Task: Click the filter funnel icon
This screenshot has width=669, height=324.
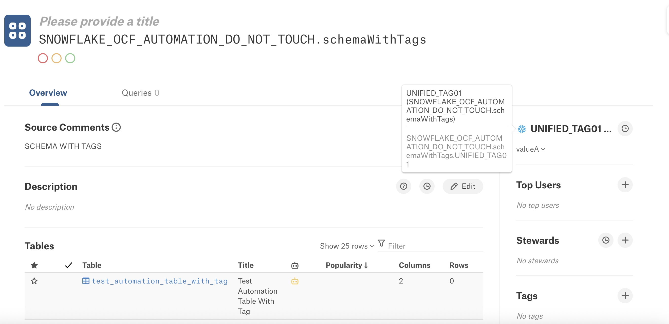Action: click(x=381, y=243)
